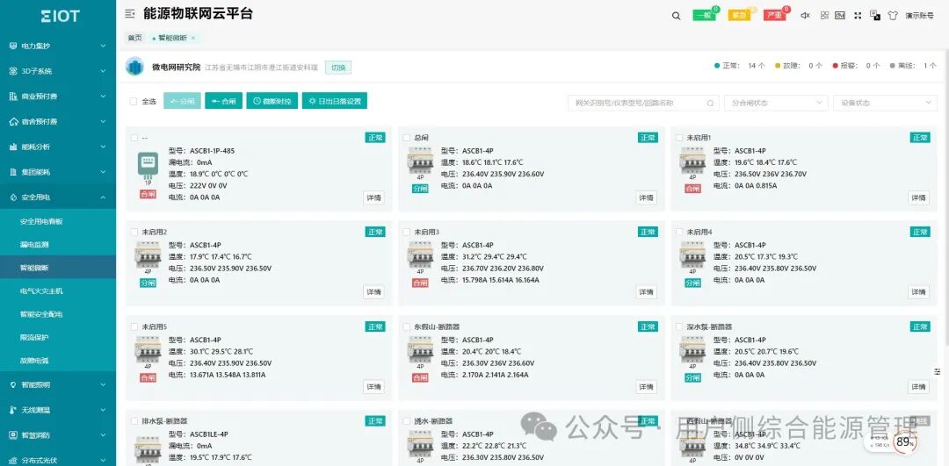Toggle the mute speaker icon
The width and height of the screenshot is (949, 466).
point(805,16)
